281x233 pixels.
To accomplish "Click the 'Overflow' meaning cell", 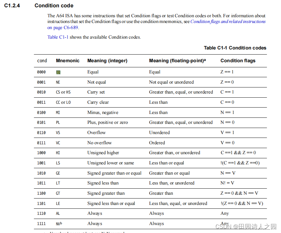I will pos(96,132).
